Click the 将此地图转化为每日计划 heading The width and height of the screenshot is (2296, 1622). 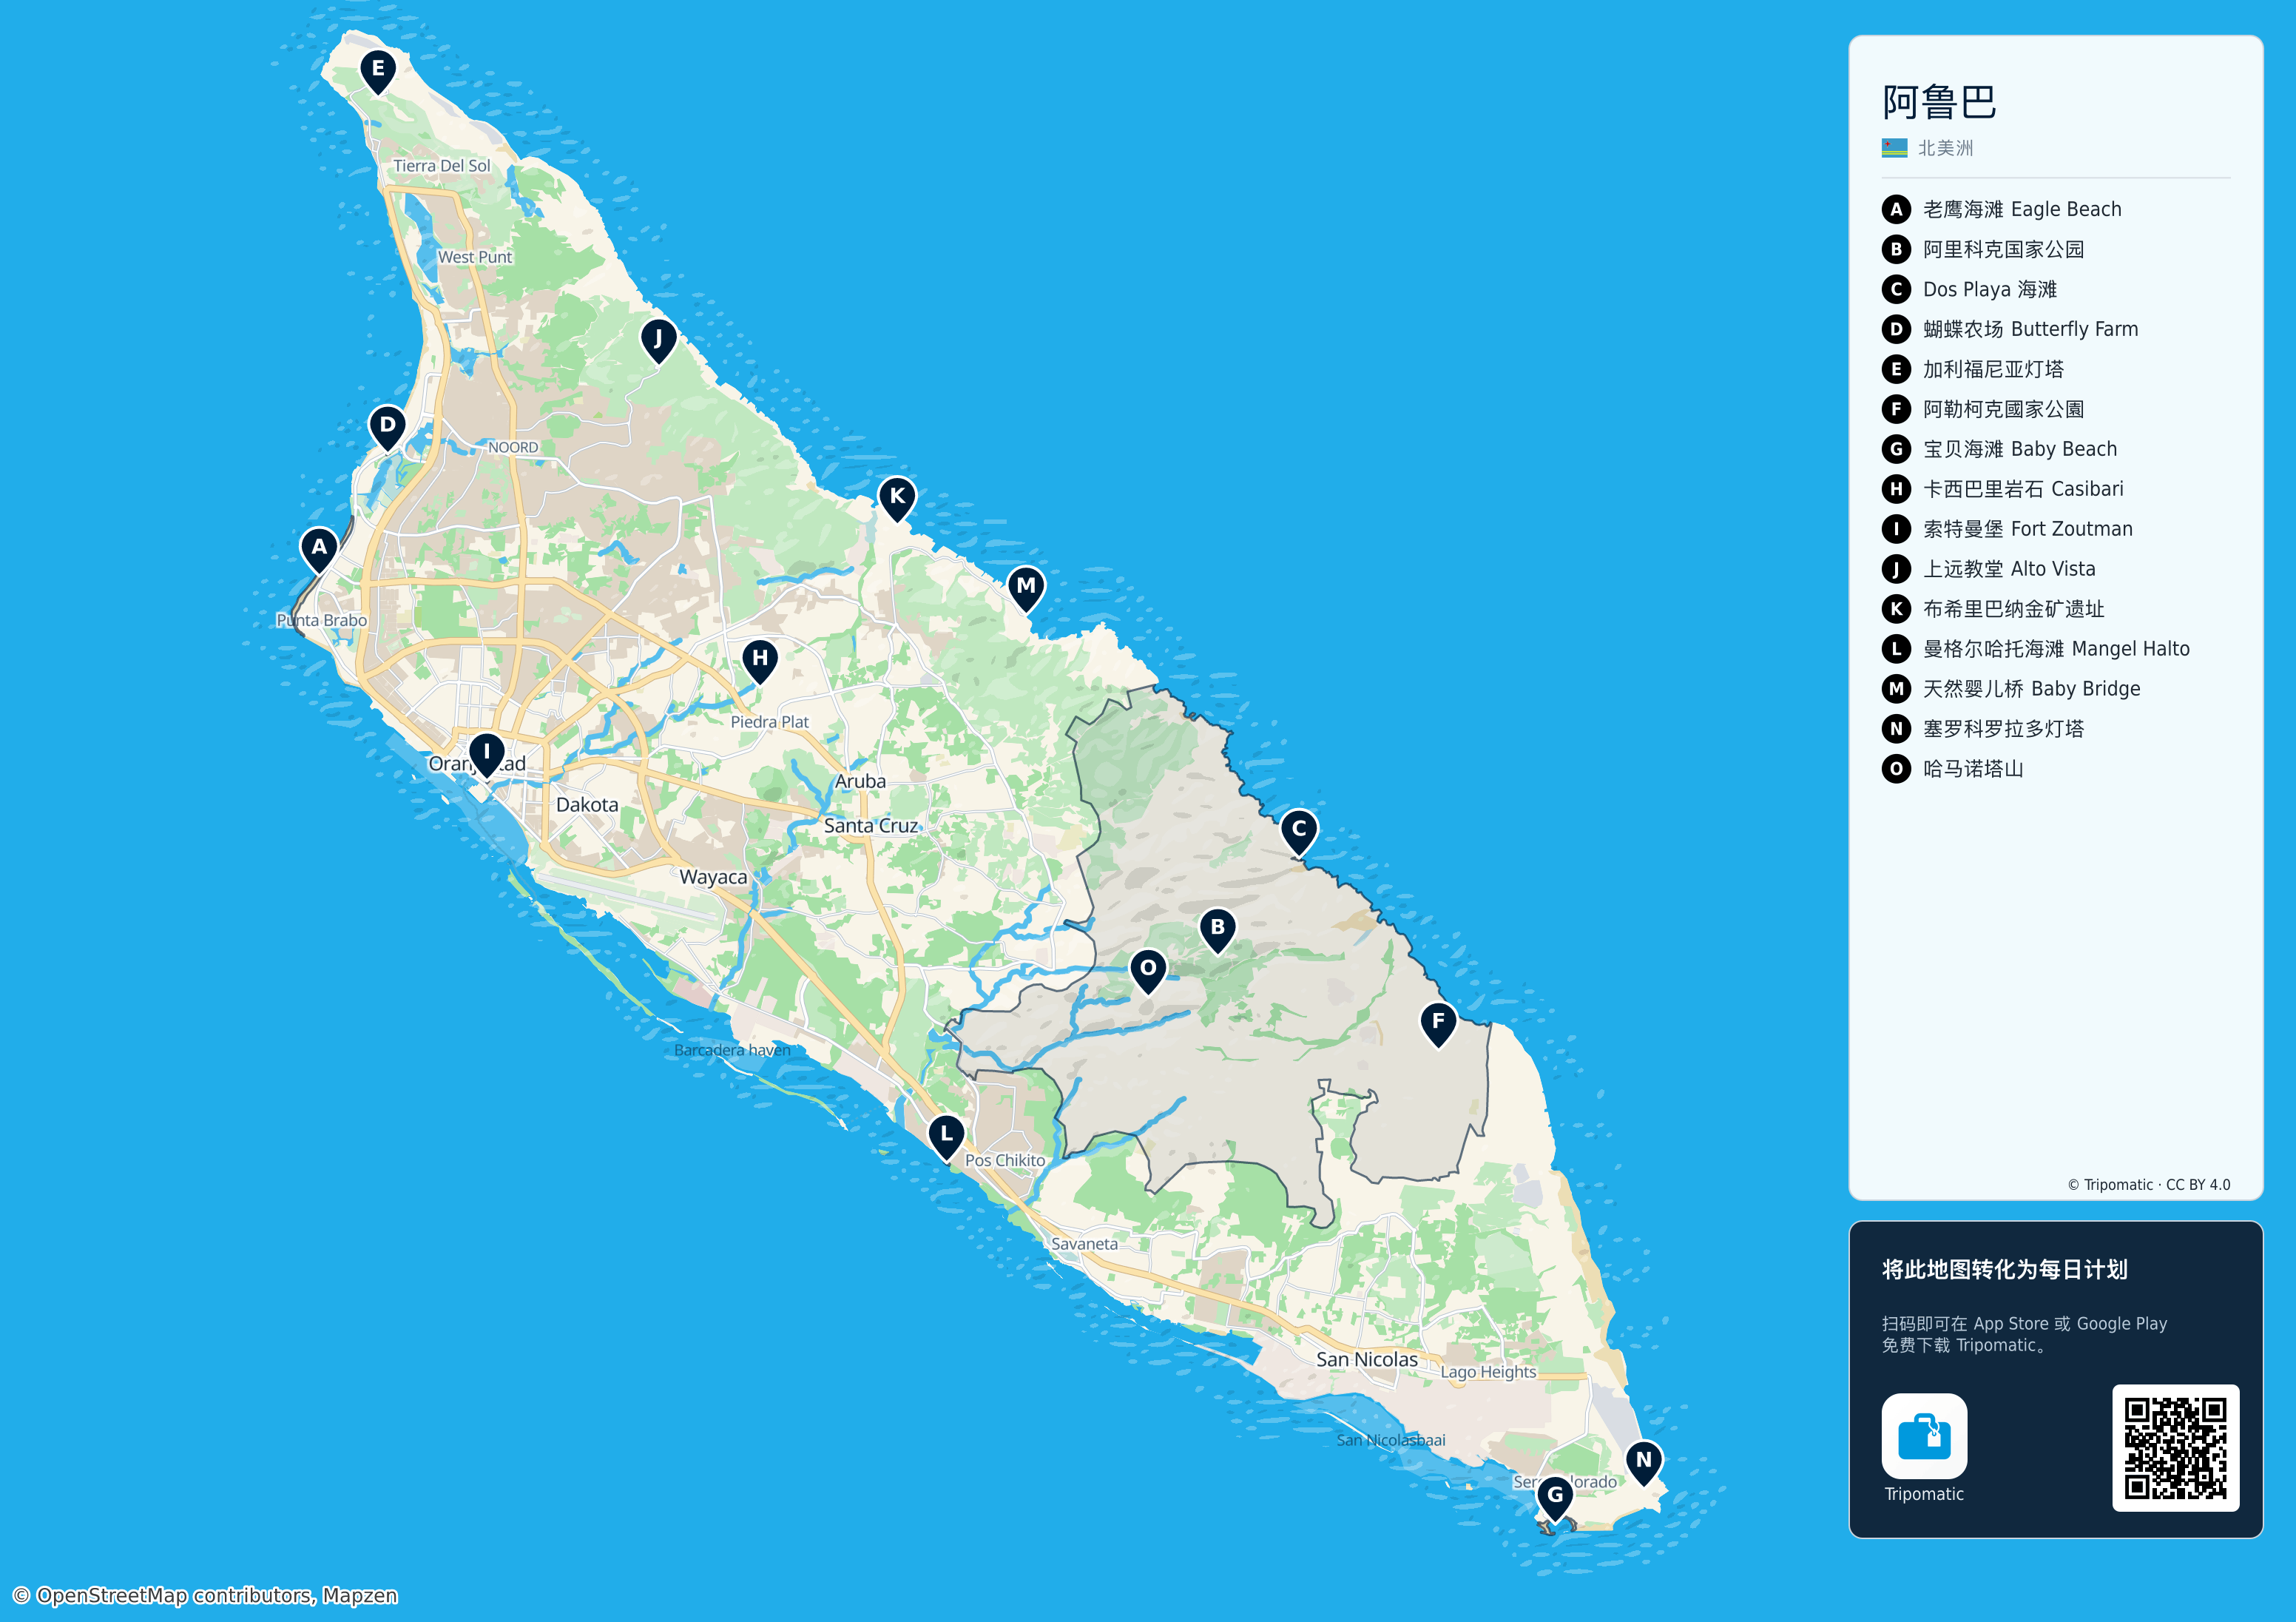click(2004, 1270)
